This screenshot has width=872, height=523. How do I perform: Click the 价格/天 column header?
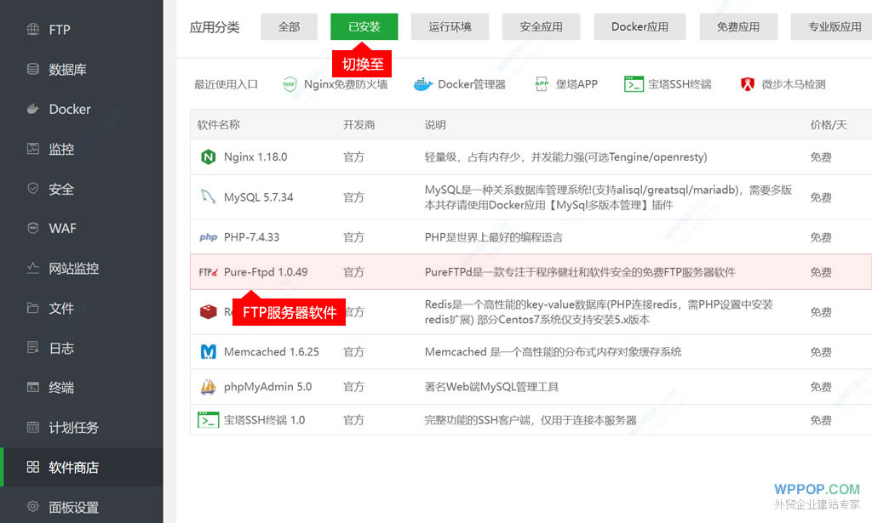(828, 125)
